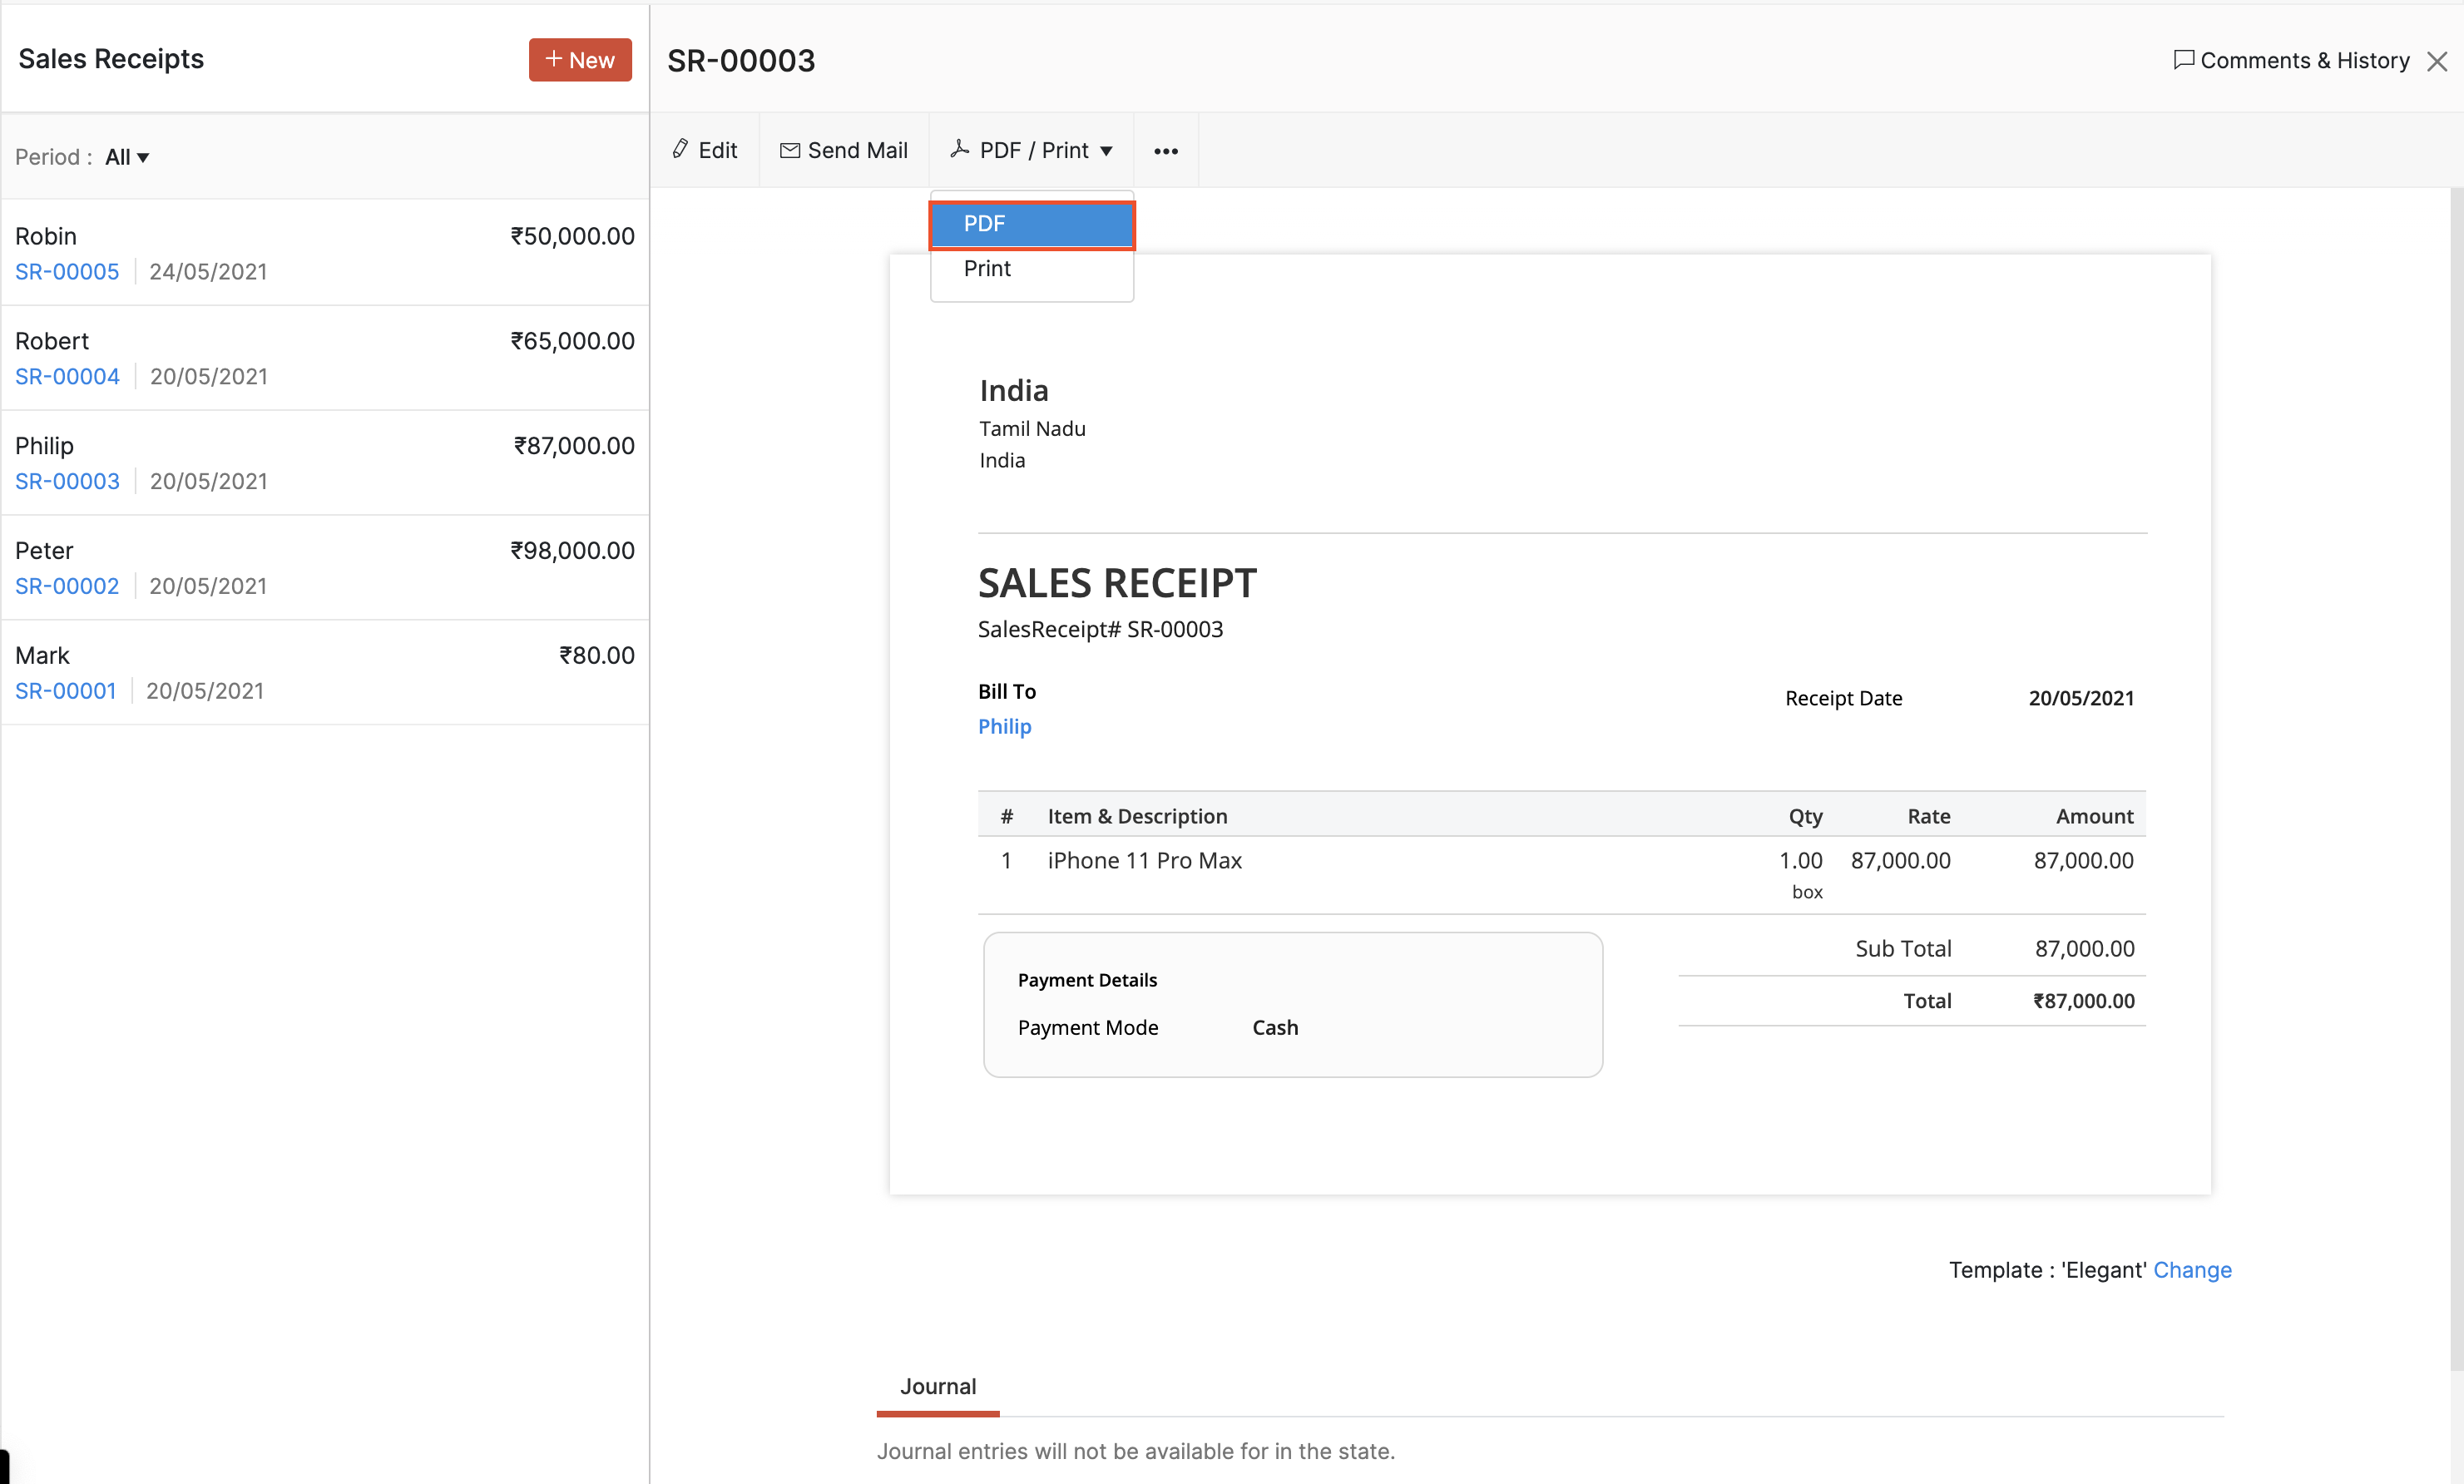Expand the Period All filter dropdown
Image resolution: width=2464 pixels, height=1484 pixels.
click(127, 157)
